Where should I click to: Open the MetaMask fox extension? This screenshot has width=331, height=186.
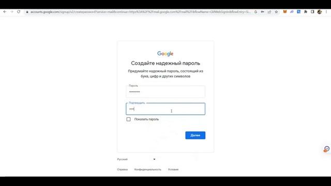(285, 12)
